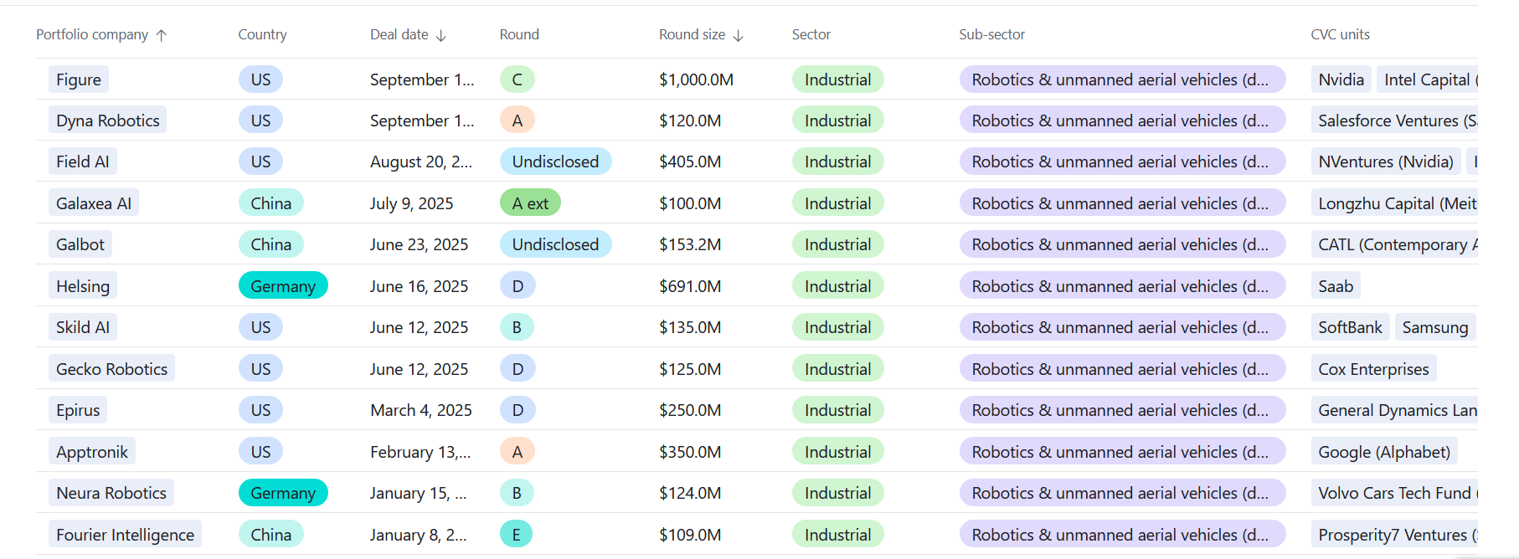Click the CVC units column header
This screenshot has width=1519, height=559.
coord(1340,34)
